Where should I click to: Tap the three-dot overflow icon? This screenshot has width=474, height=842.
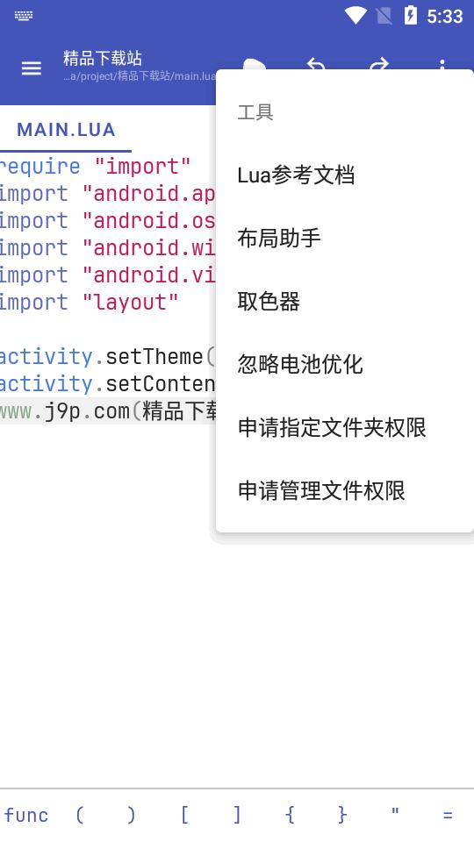[442, 64]
